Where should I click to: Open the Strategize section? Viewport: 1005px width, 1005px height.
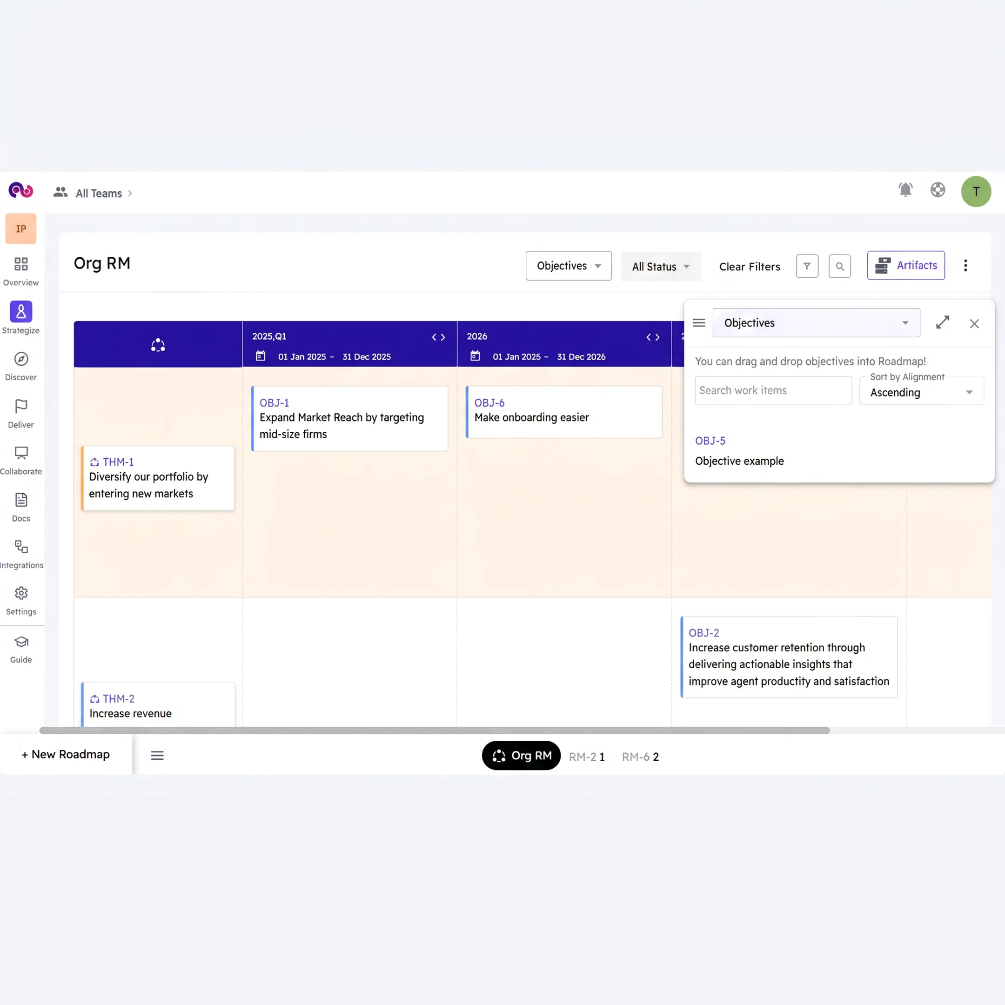point(21,318)
